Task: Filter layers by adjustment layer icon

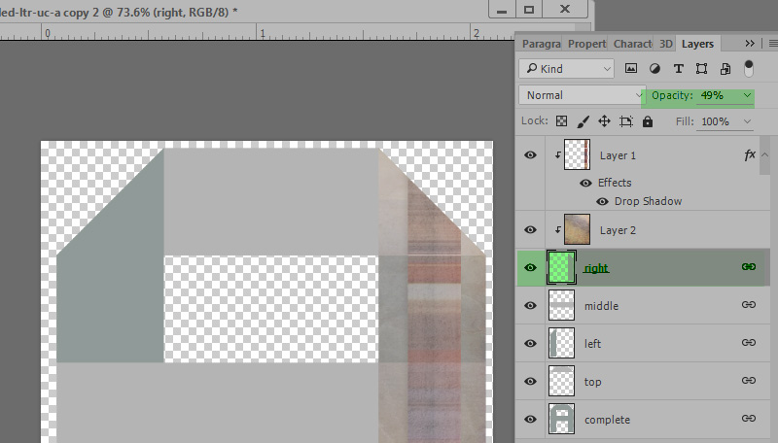Action: point(654,69)
